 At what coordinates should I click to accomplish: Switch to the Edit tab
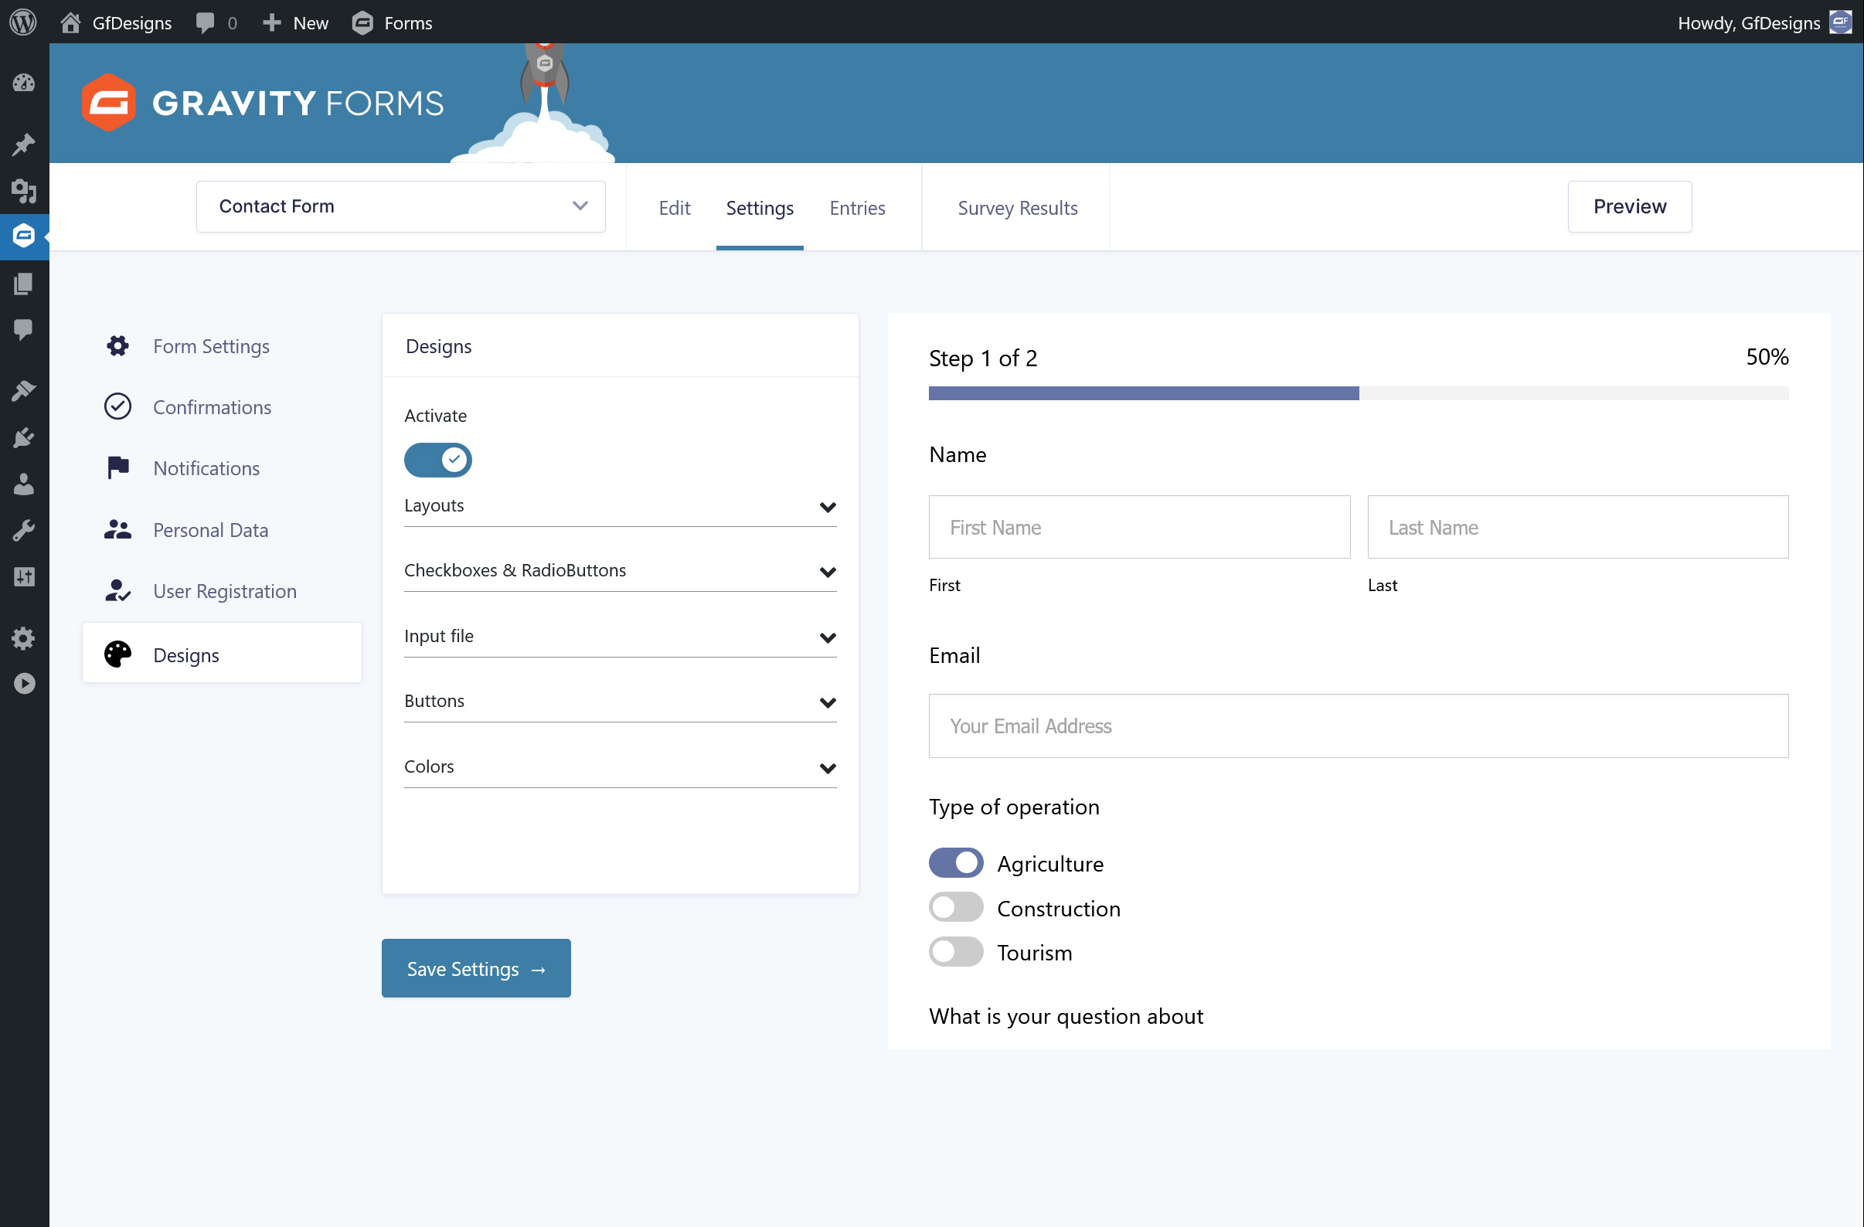(x=675, y=208)
